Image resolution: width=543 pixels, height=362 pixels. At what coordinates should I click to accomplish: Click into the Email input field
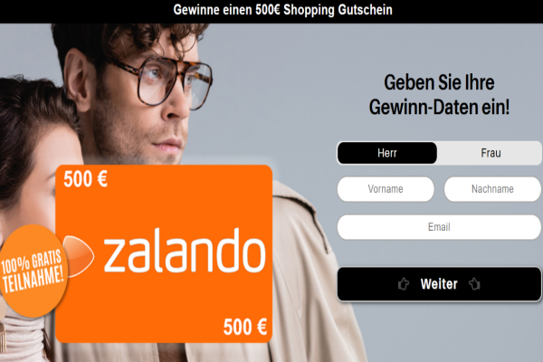coord(439,227)
